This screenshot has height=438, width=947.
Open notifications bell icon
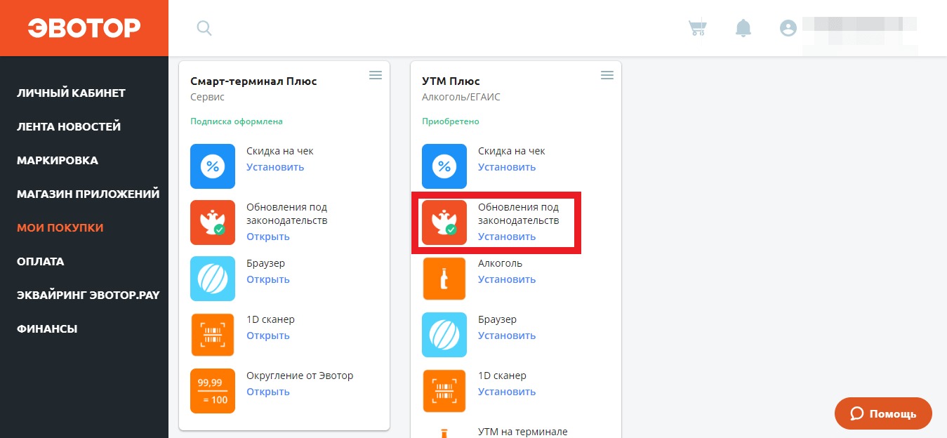[743, 28]
